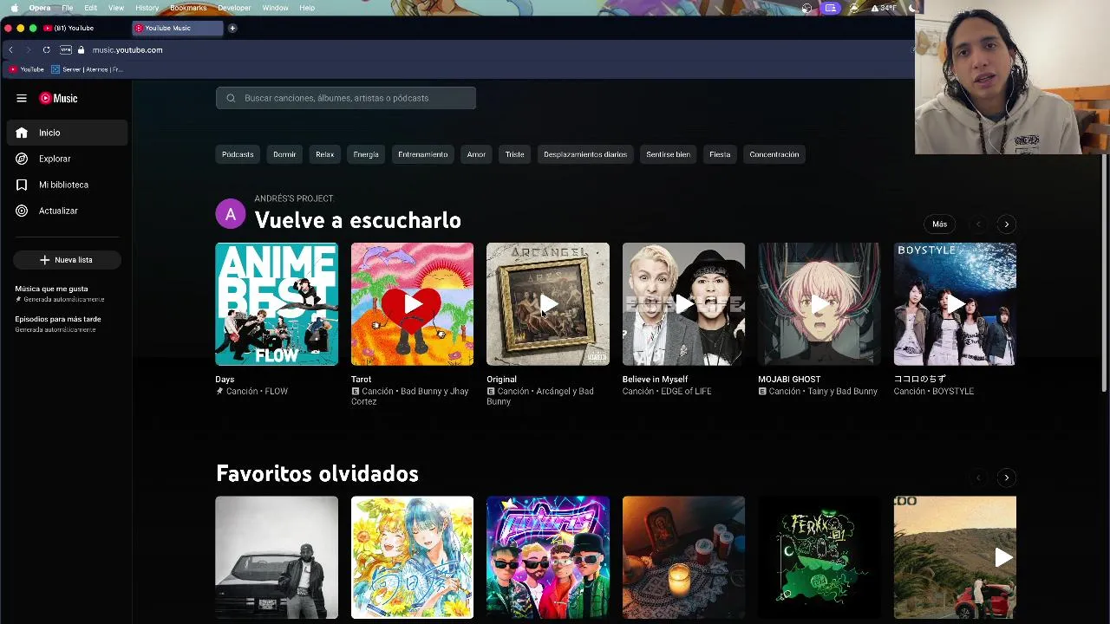
Task: Create a new playlist with Nueva lista
Action: (x=67, y=260)
